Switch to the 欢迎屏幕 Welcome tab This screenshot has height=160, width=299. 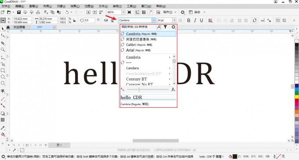point(19,27)
